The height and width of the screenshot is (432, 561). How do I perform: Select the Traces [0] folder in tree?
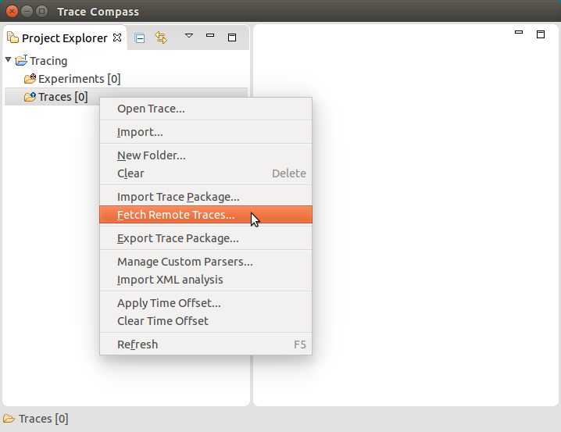(63, 97)
